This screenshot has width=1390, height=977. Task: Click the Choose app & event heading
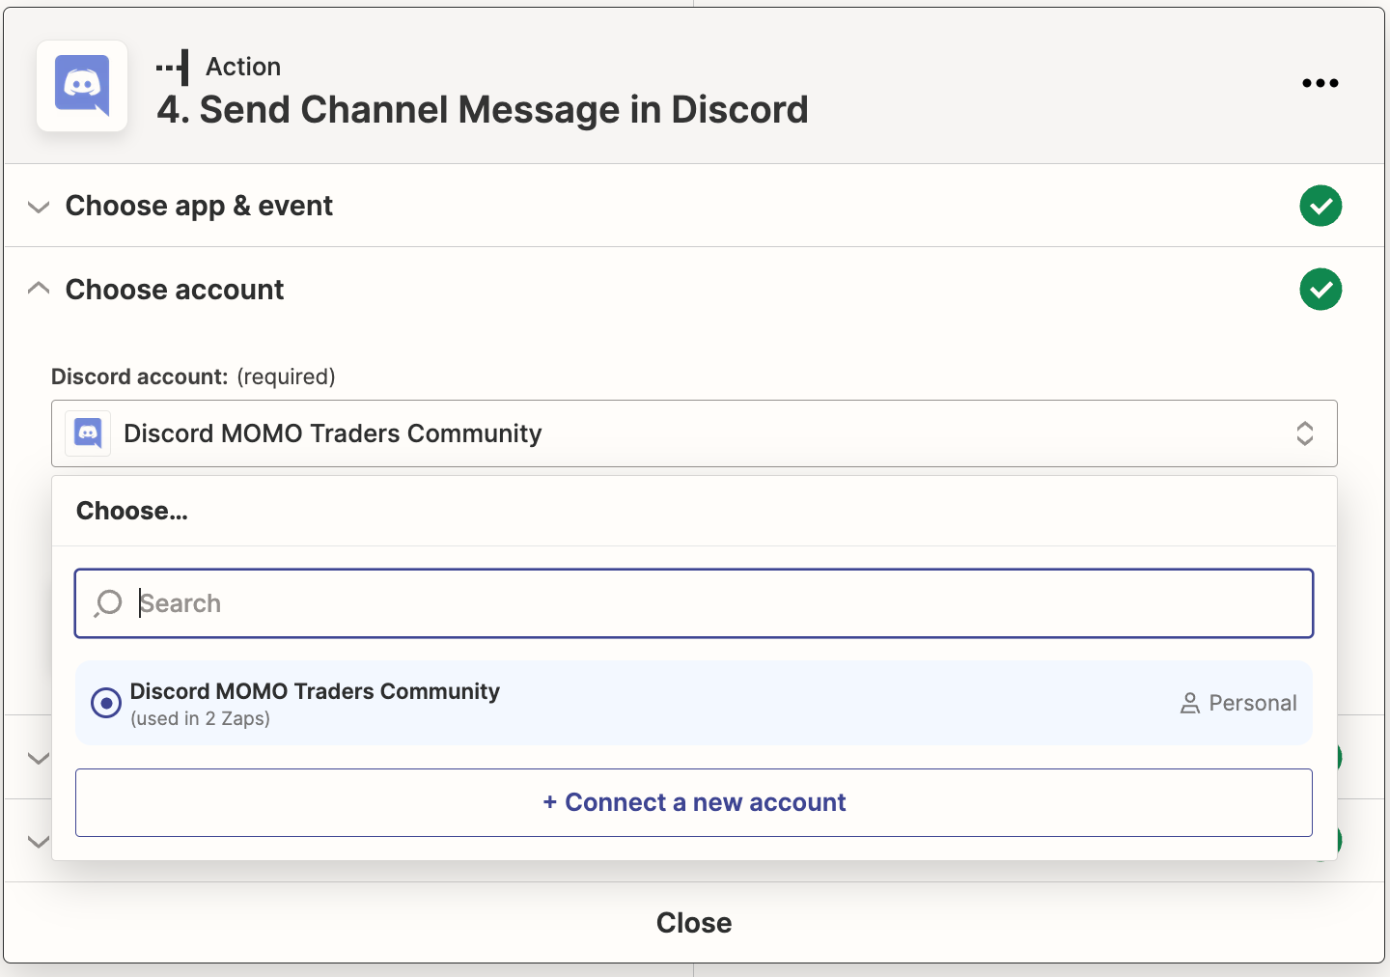click(199, 206)
